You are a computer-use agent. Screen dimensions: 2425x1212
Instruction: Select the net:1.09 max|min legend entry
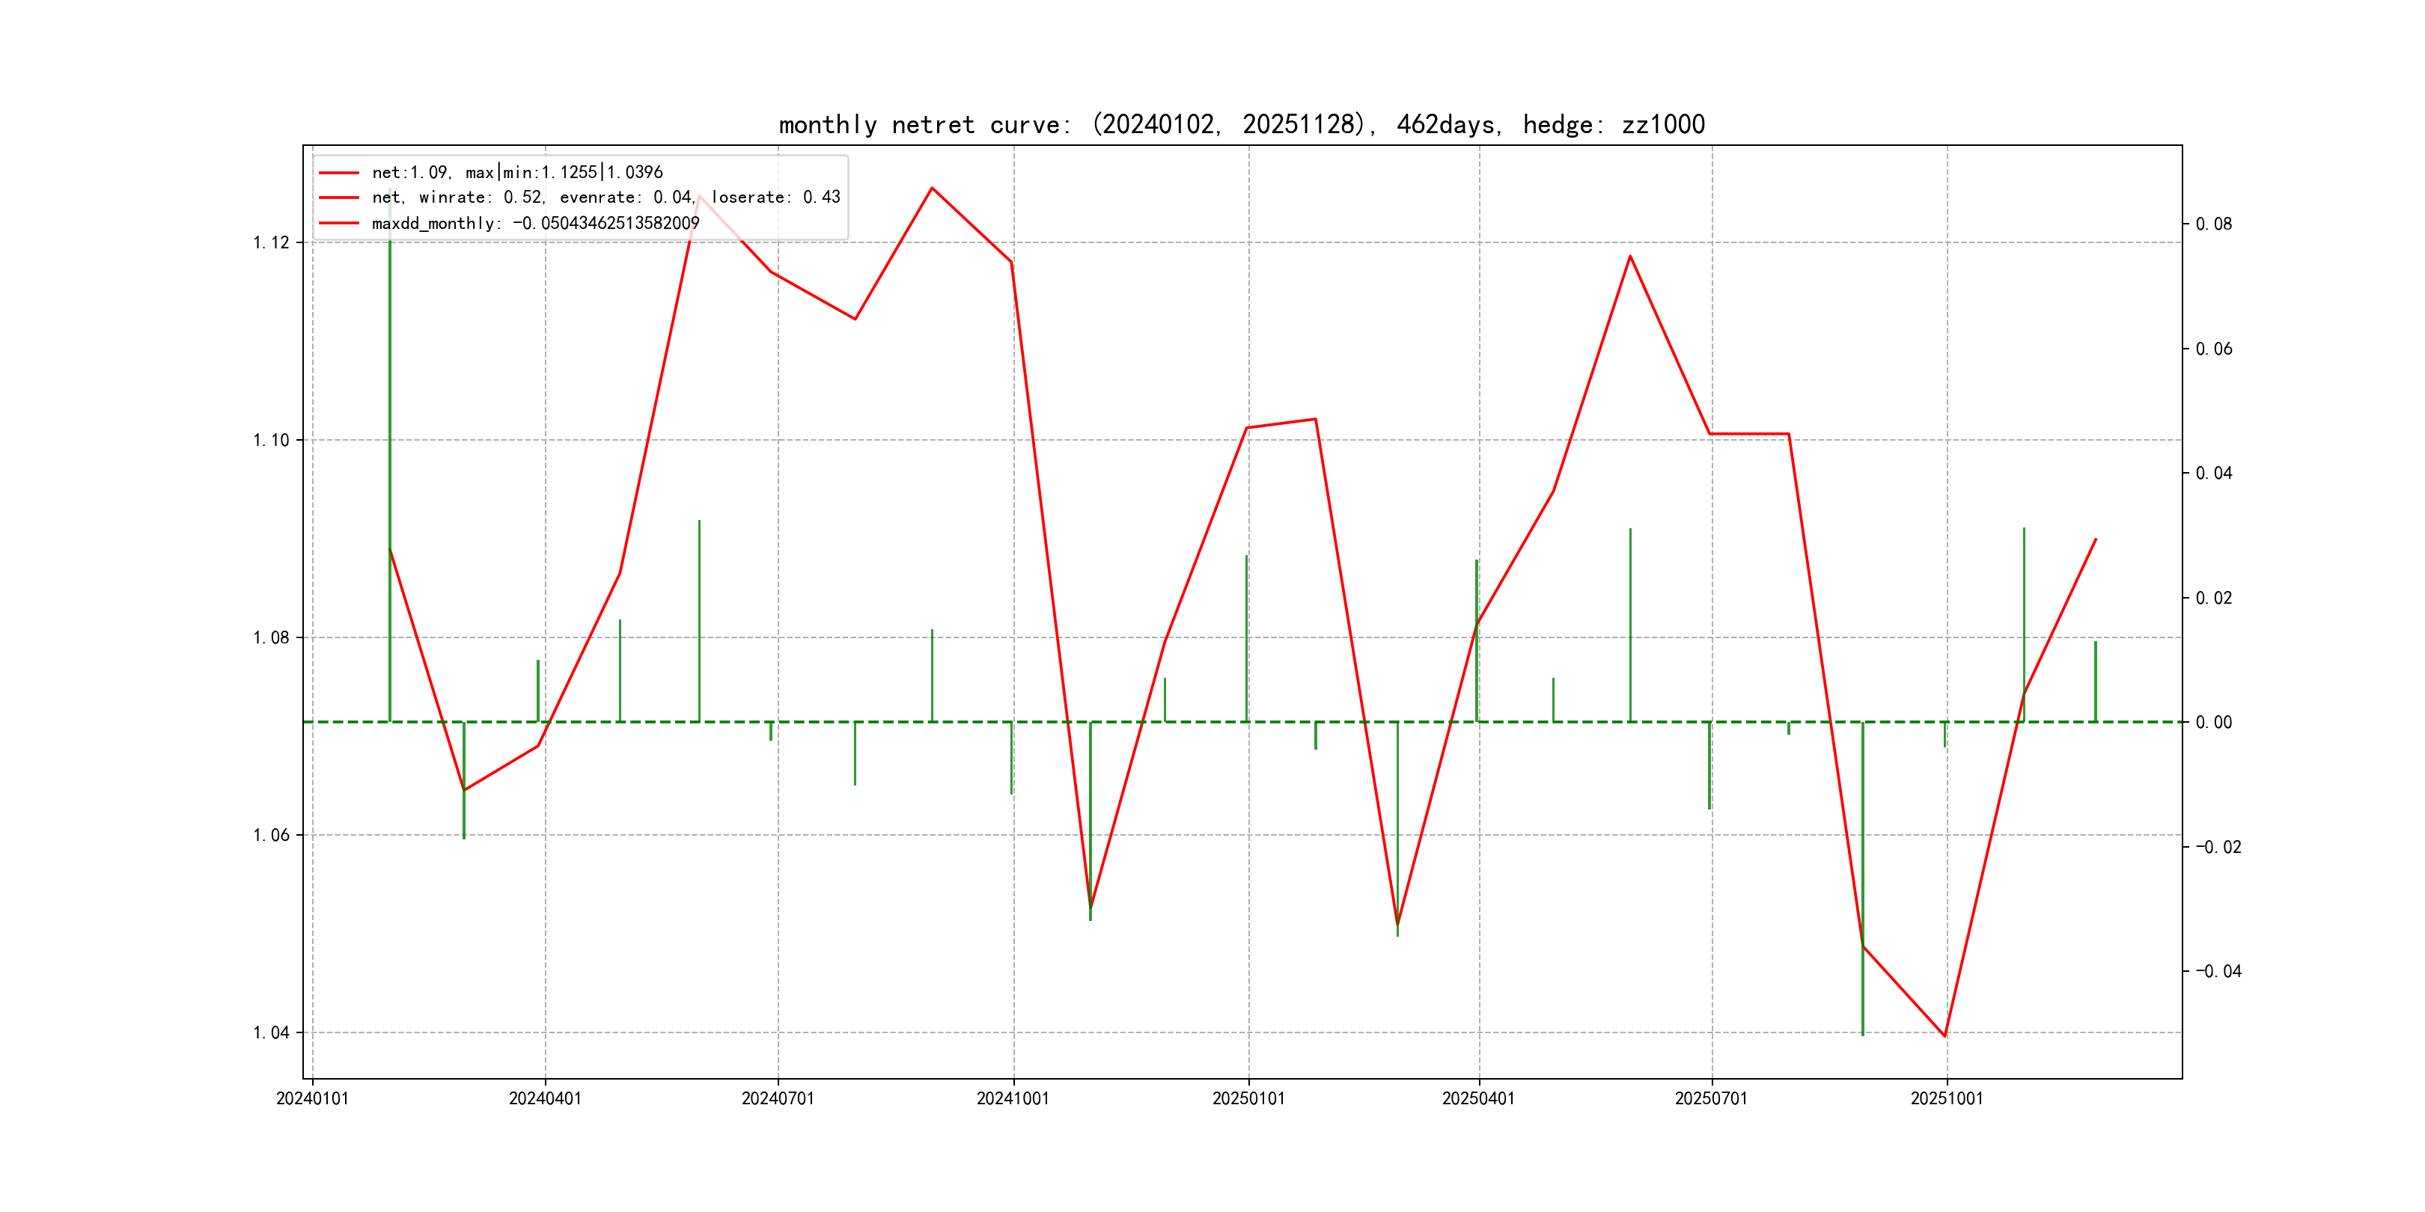517,172
